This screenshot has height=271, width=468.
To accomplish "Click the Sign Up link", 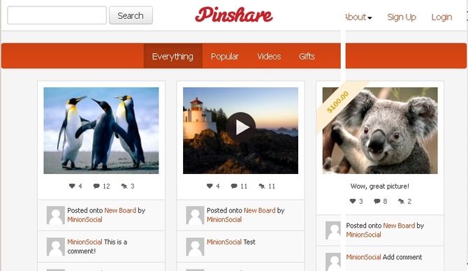I will (x=402, y=17).
